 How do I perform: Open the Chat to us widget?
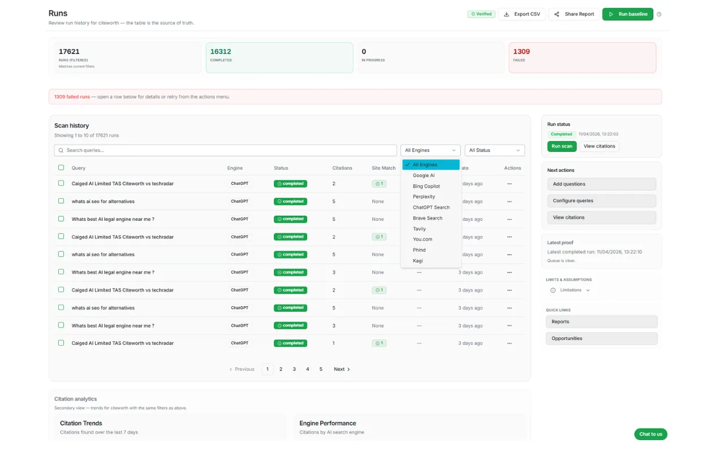coord(651,434)
